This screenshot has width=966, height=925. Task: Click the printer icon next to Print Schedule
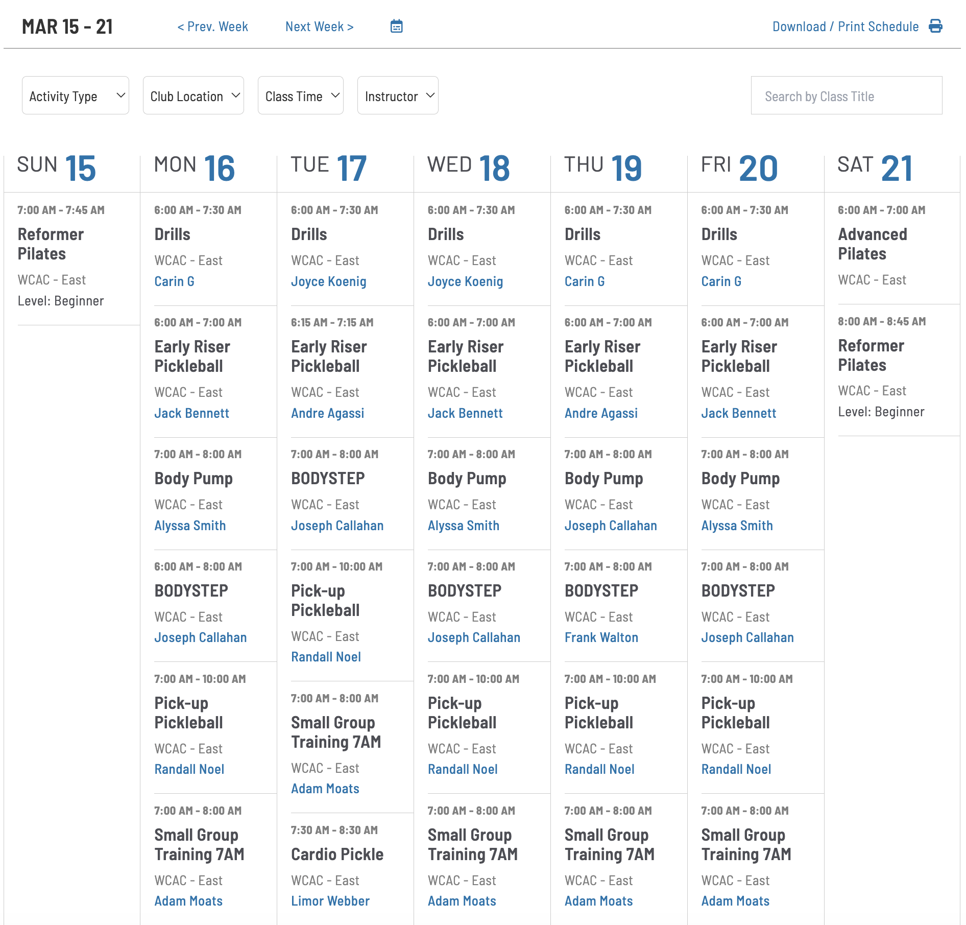coord(936,27)
